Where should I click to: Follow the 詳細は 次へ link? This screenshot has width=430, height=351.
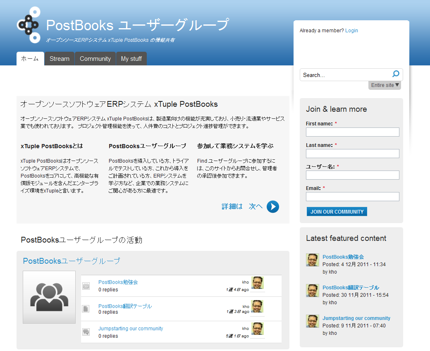click(242, 207)
